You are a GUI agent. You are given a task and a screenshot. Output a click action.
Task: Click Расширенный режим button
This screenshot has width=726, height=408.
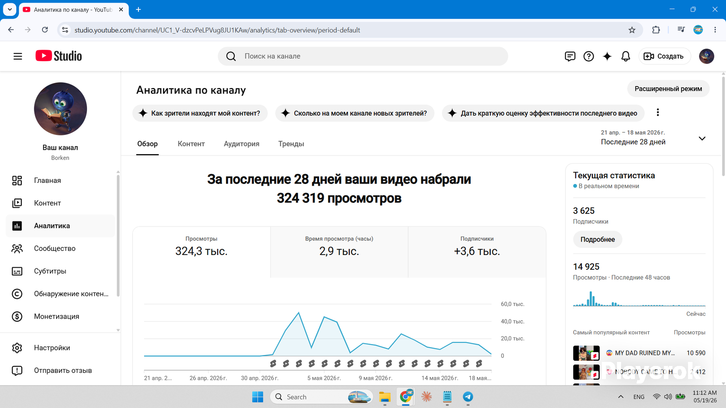tap(668, 89)
